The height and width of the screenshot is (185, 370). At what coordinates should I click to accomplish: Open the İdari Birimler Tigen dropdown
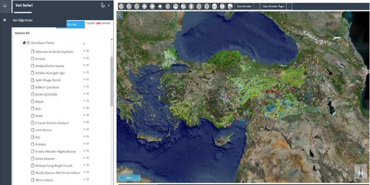pos(289,7)
